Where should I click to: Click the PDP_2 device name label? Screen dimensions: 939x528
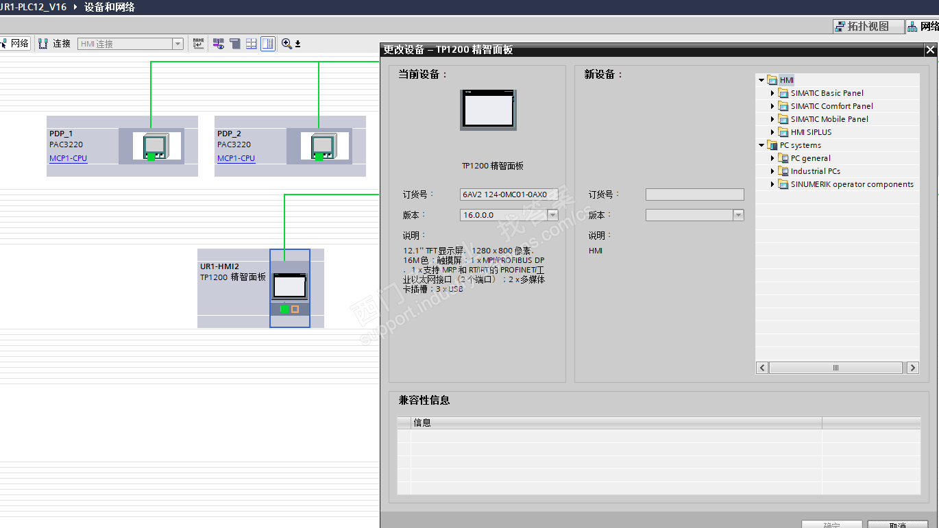tap(229, 134)
